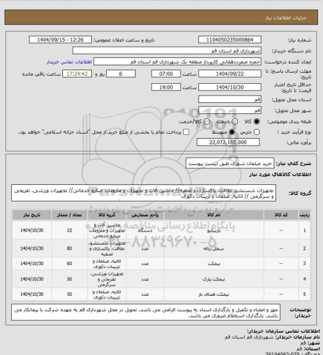Click quantity 50 in the نیمکت پارک row
The width and height of the screenshot is (323, 355).
(69, 279)
